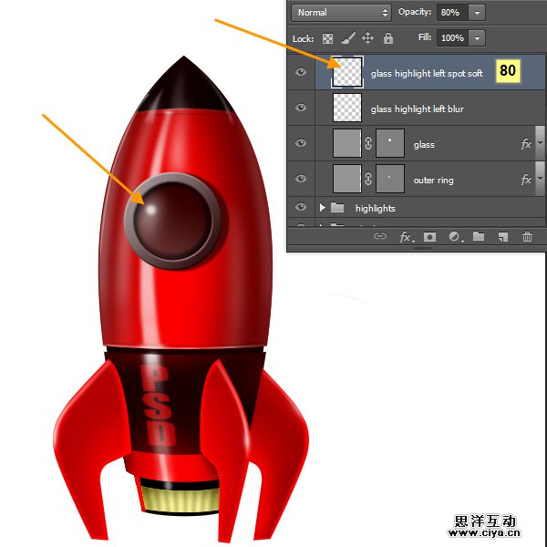The width and height of the screenshot is (547, 547).
Task: Create a new layer
Action: click(x=502, y=237)
